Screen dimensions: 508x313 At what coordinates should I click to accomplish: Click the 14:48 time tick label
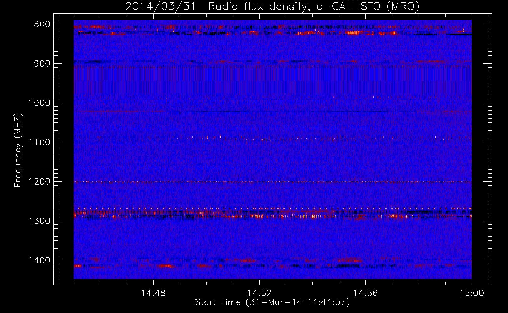(153, 293)
